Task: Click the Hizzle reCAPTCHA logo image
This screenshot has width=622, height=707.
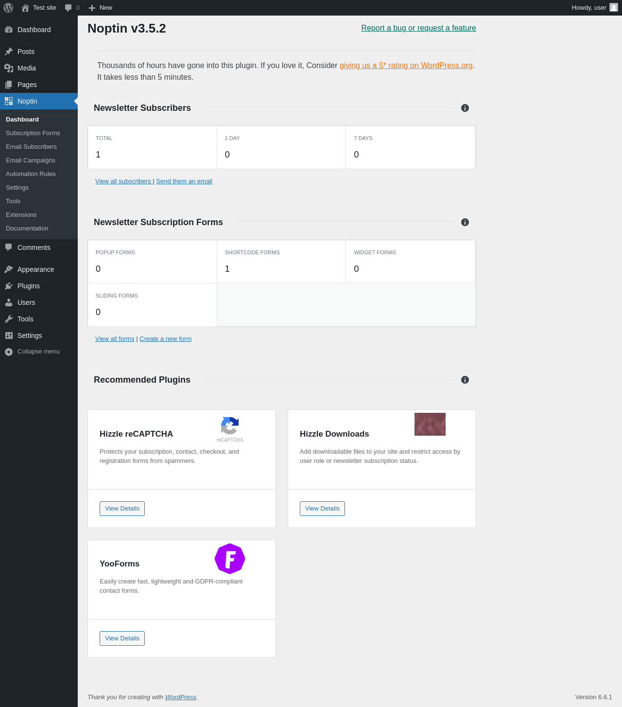Action: (230, 429)
